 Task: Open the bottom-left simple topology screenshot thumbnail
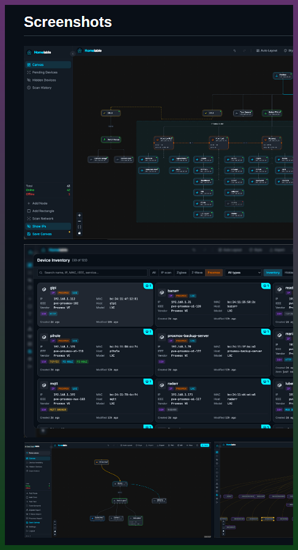pyautogui.click(x=117, y=489)
